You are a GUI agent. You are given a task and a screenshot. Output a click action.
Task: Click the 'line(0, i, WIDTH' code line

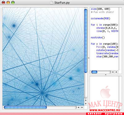tap(107, 31)
